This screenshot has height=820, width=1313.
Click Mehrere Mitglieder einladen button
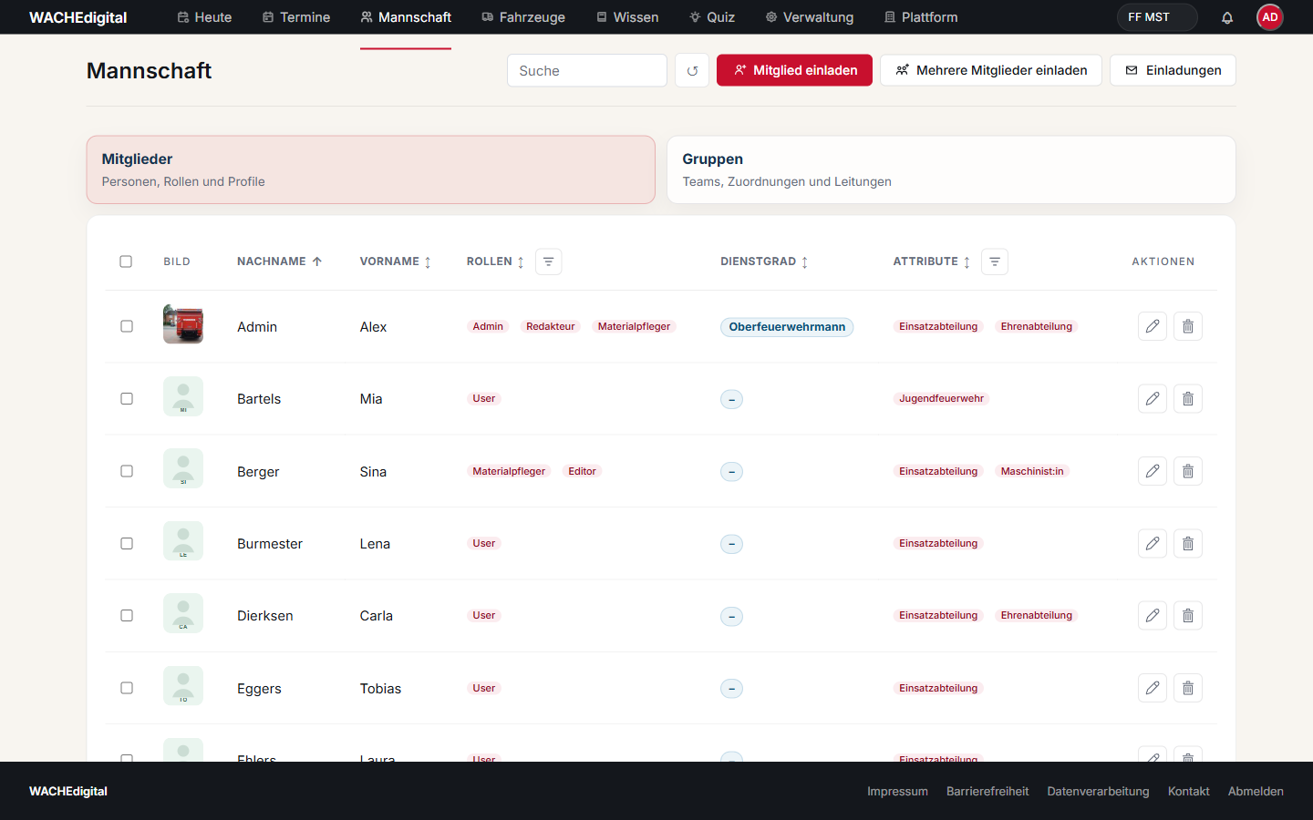pyautogui.click(x=991, y=70)
